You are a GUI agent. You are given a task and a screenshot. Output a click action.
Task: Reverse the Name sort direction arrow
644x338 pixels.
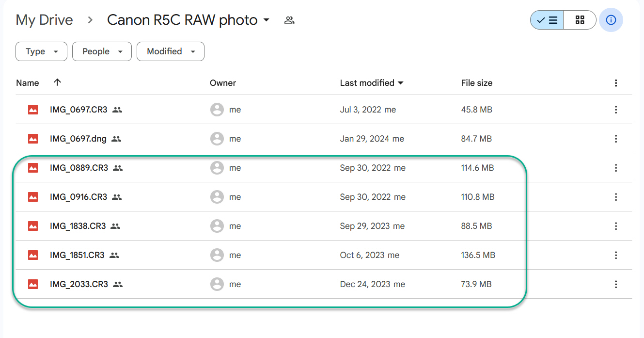click(57, 82)
